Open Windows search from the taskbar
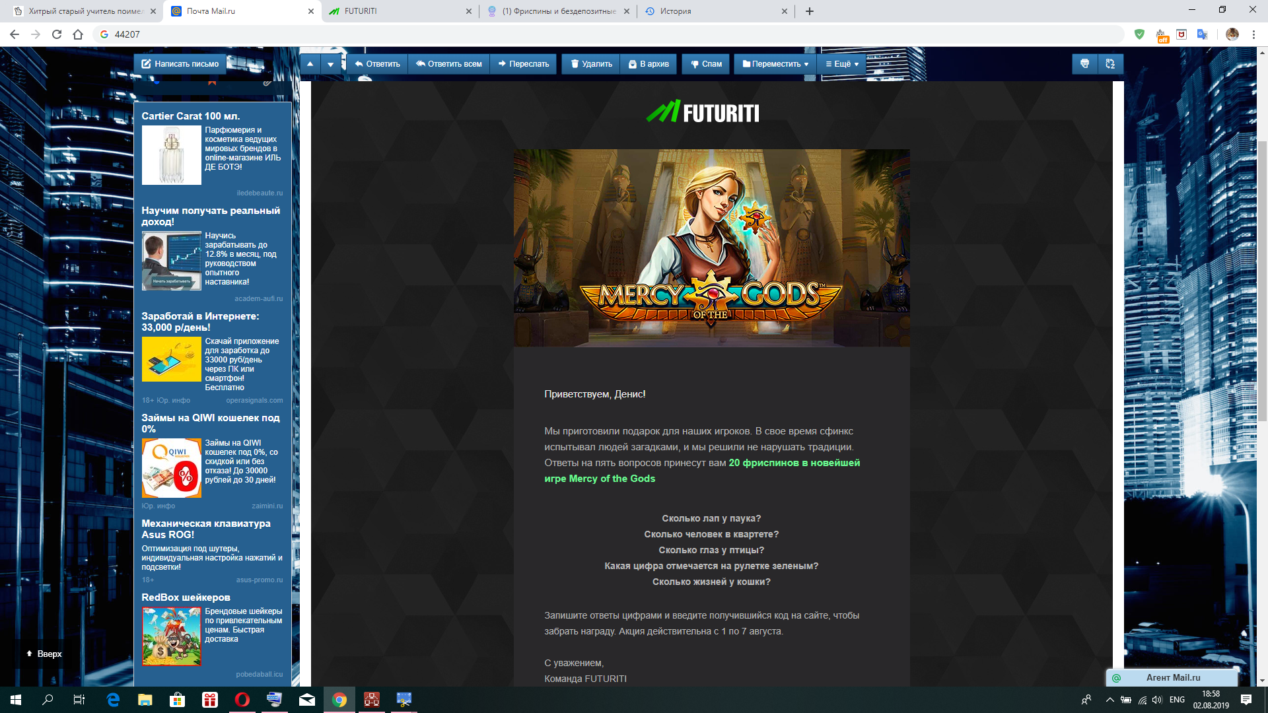The width and height of the screenshot is (1268, 713). pyautogui.click(x=48, y=700)
